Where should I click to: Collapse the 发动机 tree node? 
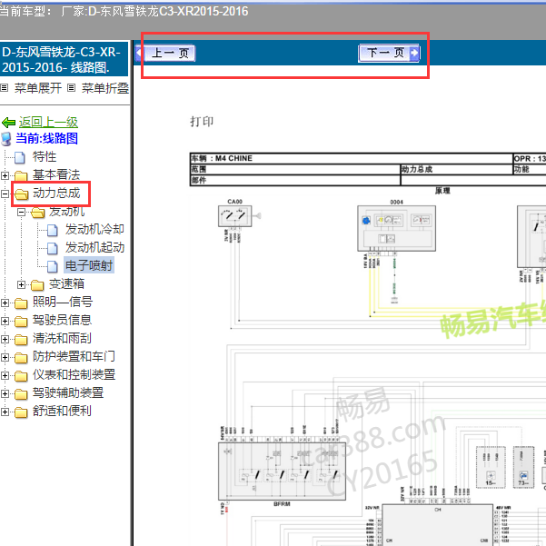coord(21,212)
